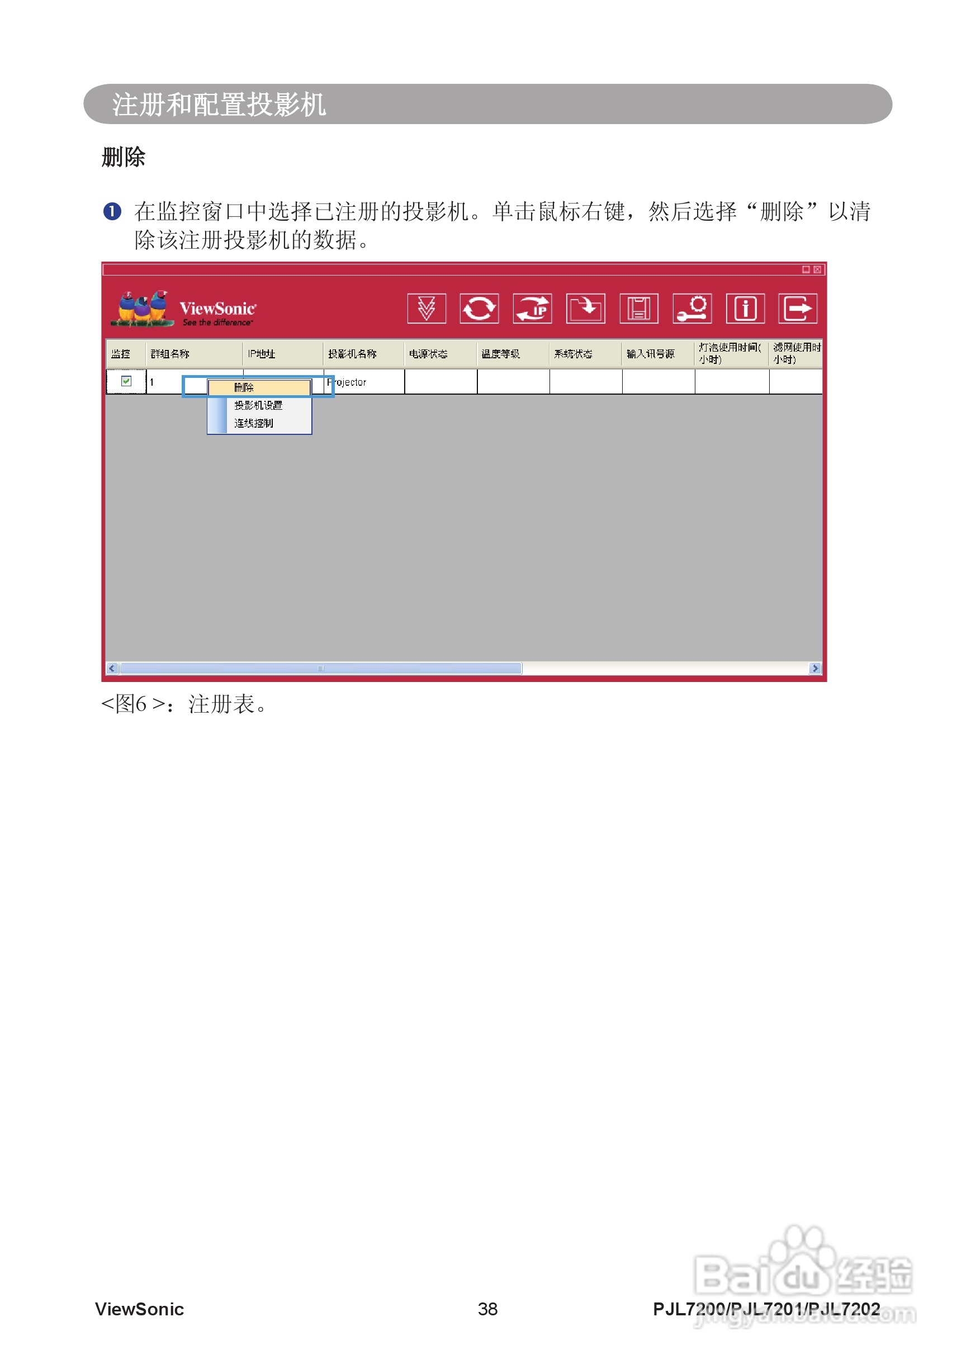976x1369 pixels.
Task: Select 删除 from the context menu
Action: [x=258, y=387]
